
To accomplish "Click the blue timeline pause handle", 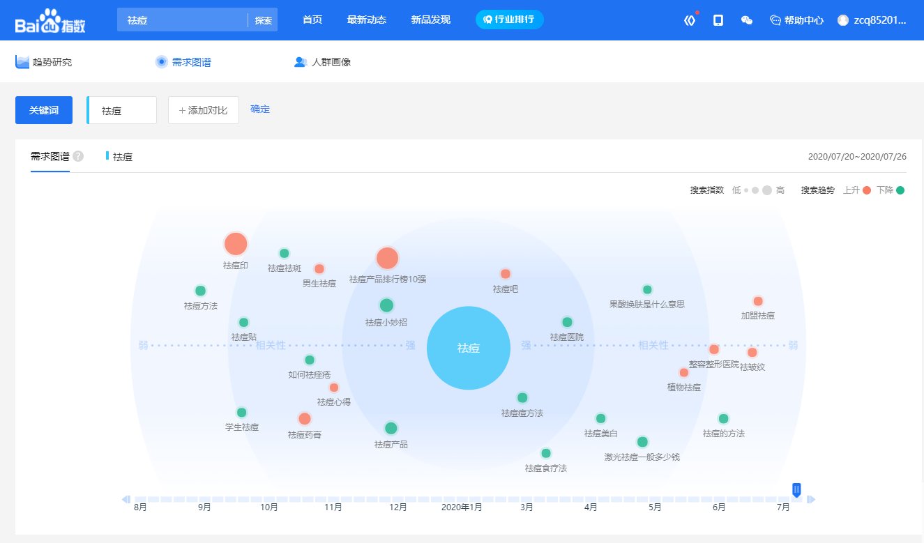I will point(796,490).
